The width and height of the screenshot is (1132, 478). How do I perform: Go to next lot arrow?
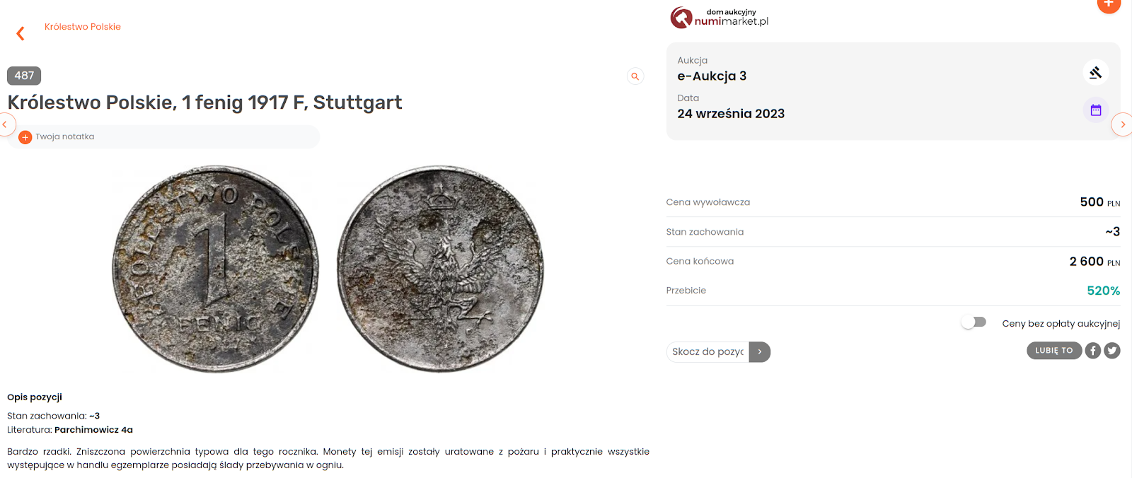(x=1122, y=124)
